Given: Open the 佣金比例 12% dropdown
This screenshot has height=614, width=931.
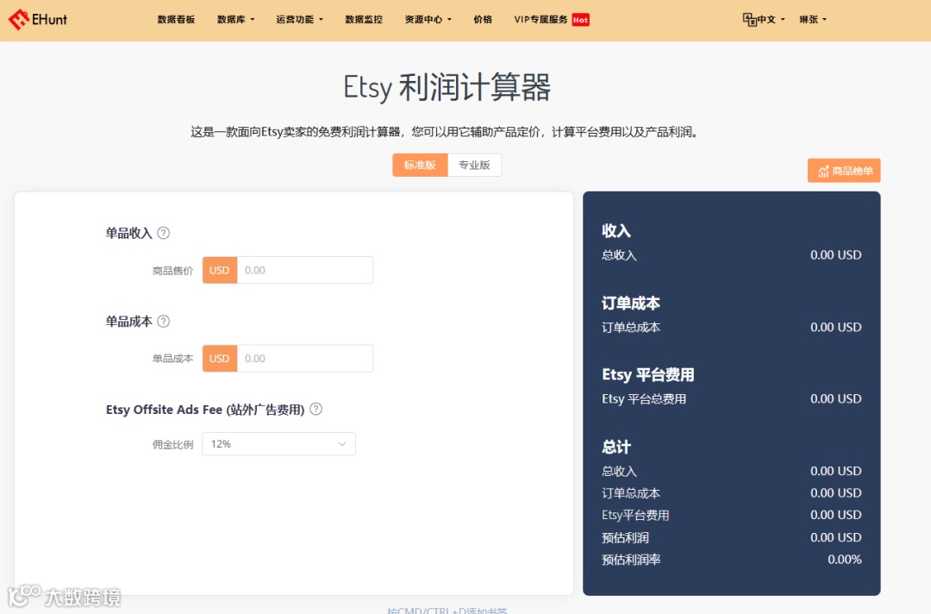Looking at the screenshot, I should coord(279,444).
